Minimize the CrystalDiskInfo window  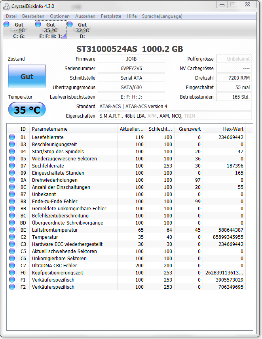[222, 4]
